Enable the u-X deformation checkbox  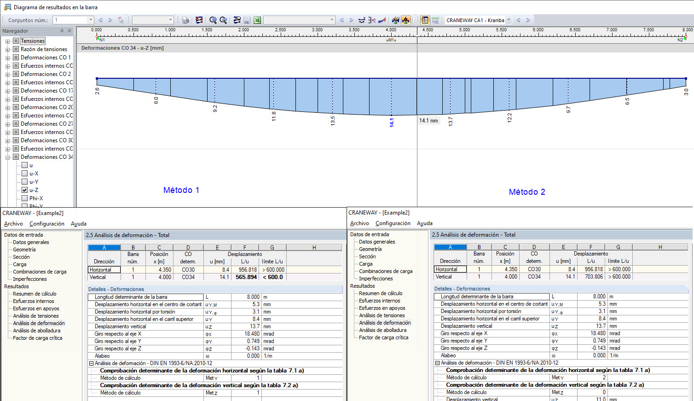click(25, 174)
